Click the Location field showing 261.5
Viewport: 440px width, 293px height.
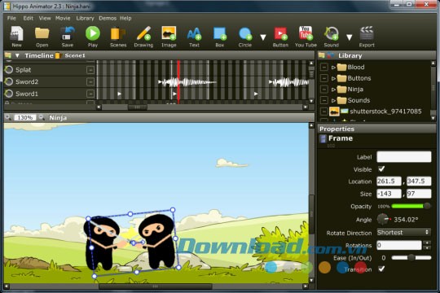pos(389,181)
